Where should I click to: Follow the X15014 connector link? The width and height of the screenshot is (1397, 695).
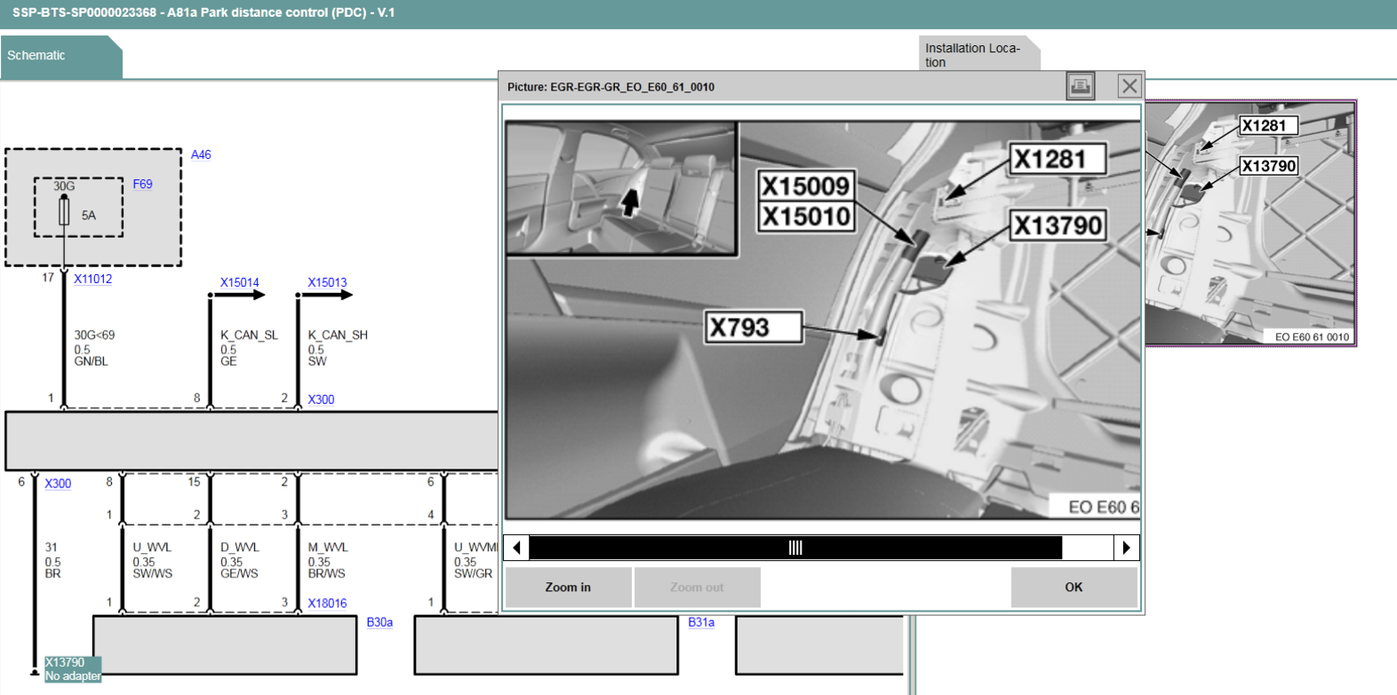239,282
